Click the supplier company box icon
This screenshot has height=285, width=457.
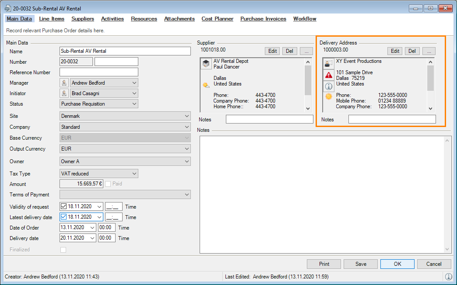[x=206, y=64]
